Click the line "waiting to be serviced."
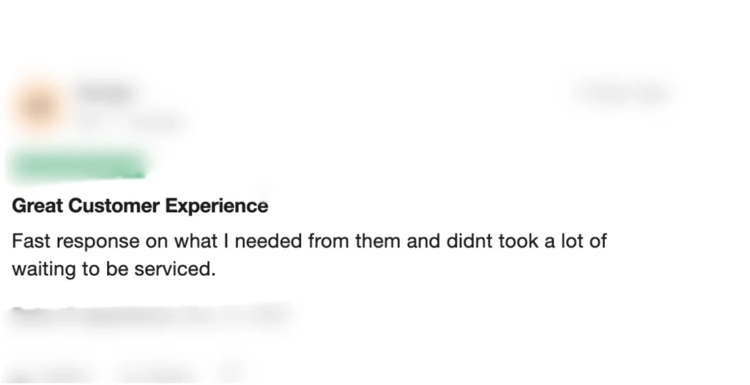Image resolution: width=750 pixels, height=385 pixels. click(114, 269)
